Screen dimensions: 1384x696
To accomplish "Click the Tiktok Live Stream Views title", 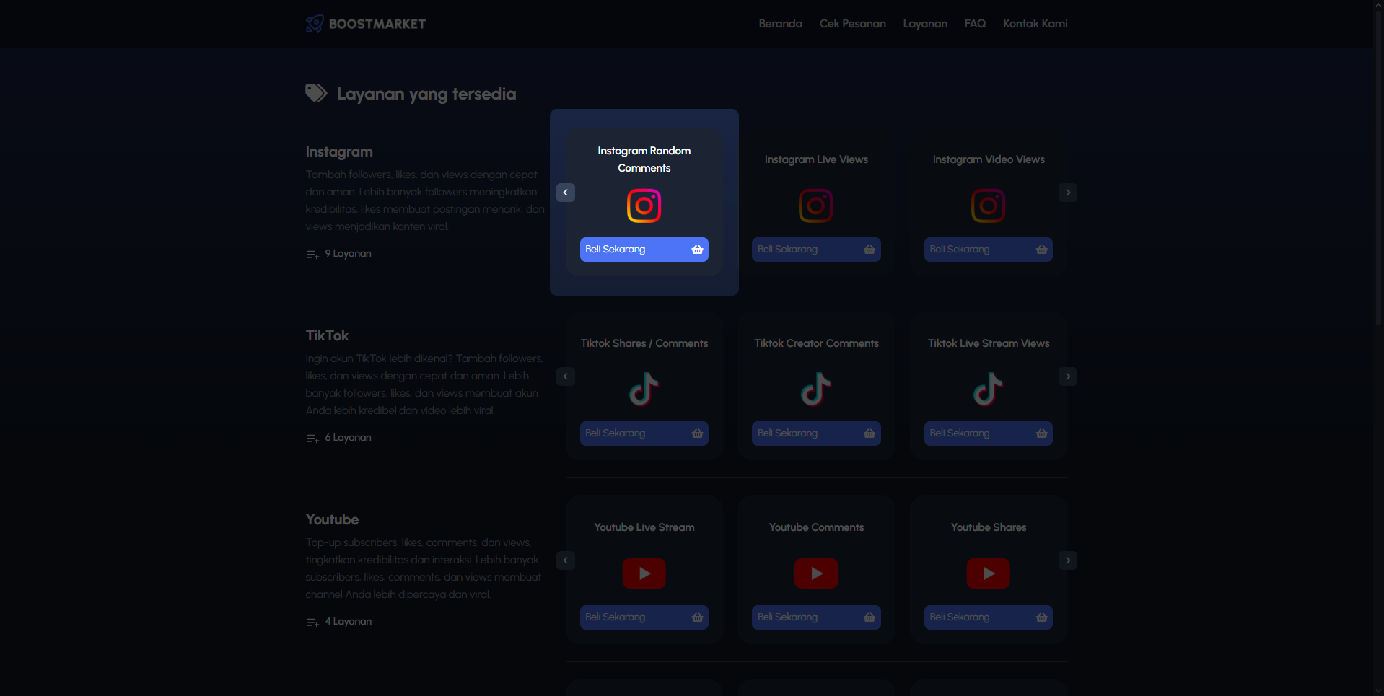I will 989,343.
